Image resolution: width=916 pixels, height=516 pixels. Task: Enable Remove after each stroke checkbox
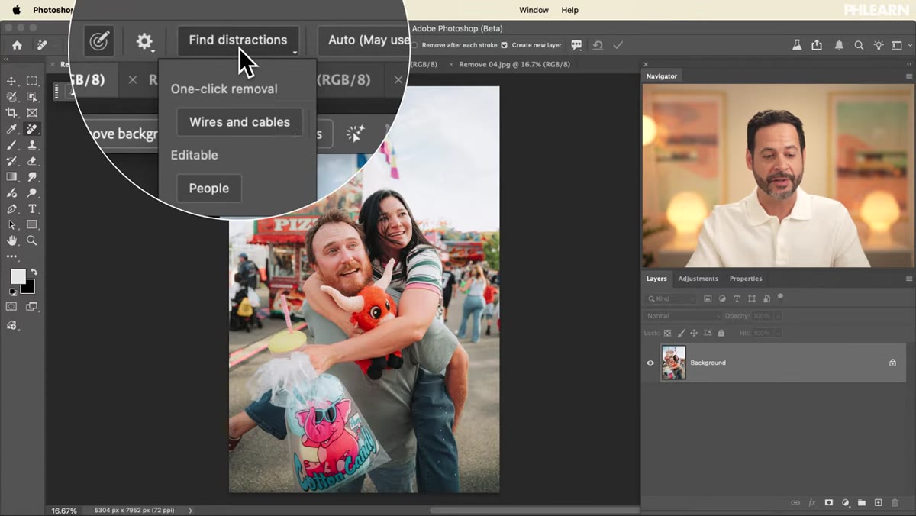tap(414, 45)
